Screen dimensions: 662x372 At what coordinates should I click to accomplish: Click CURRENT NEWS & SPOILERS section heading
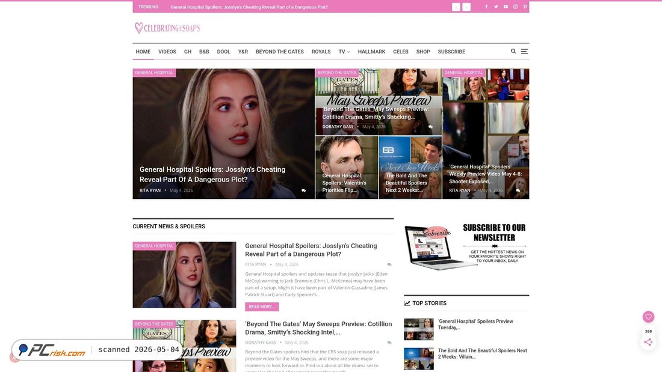[169, 227]
